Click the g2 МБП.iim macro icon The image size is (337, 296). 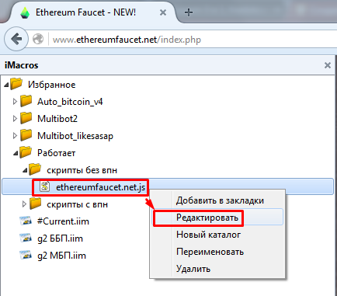coord(26,255)
